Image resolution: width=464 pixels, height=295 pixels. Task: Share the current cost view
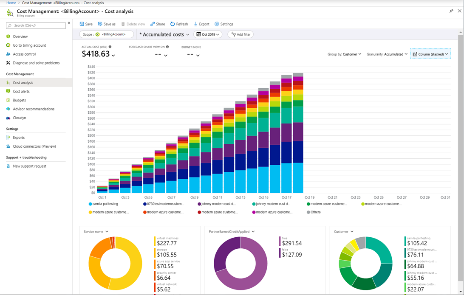tap(158, 24)
